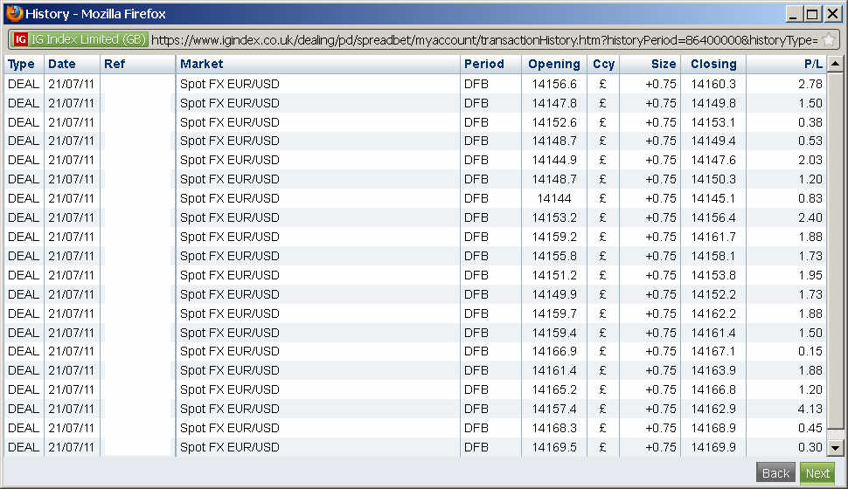Image resolution: width=848 pixels, height=489 pixels.
Task: Go to the Next page of history
Action: [817, 473]
